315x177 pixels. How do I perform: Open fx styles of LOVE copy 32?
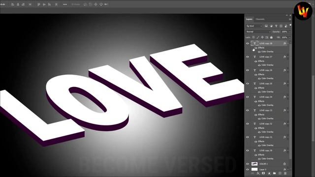click(284, 124)
